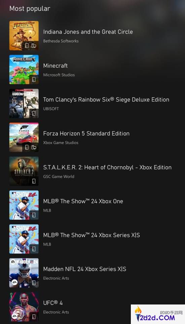Open the UFC 4 cover thumbnail
The width and height of the screenshot is (185, 324).
(24, 307)
